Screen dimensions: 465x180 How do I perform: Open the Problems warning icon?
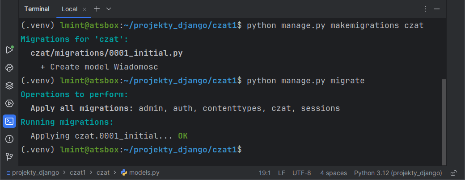pos(9,139)
